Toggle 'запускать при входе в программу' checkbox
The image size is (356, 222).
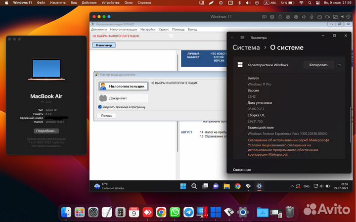point(100,106)
